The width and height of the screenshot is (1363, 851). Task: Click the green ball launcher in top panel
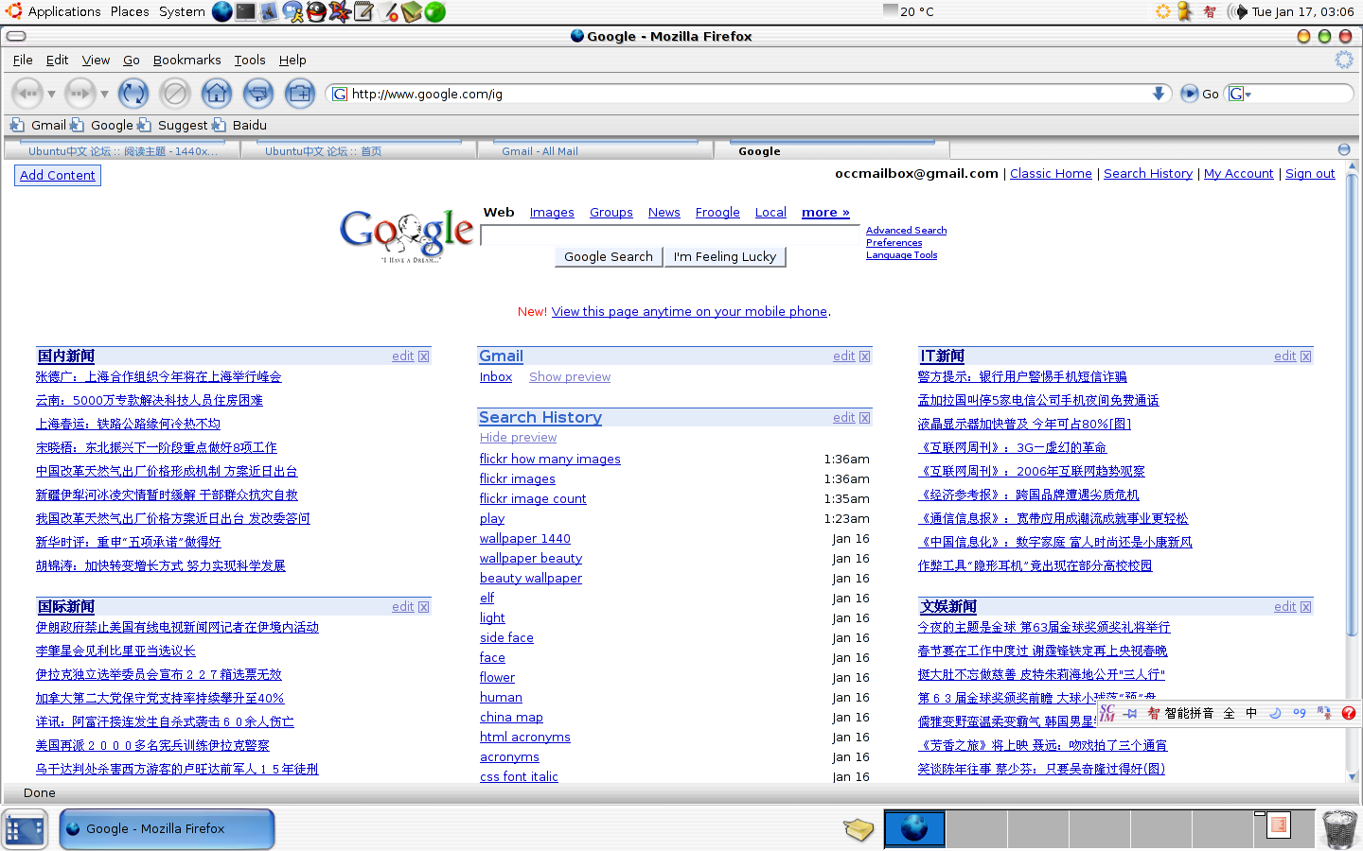(434, 11)
